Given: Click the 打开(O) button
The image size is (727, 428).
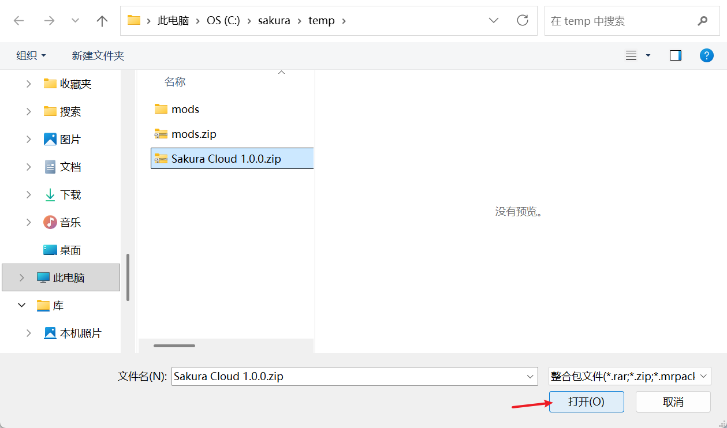Looking at the screenshot, I should (586, 401).
